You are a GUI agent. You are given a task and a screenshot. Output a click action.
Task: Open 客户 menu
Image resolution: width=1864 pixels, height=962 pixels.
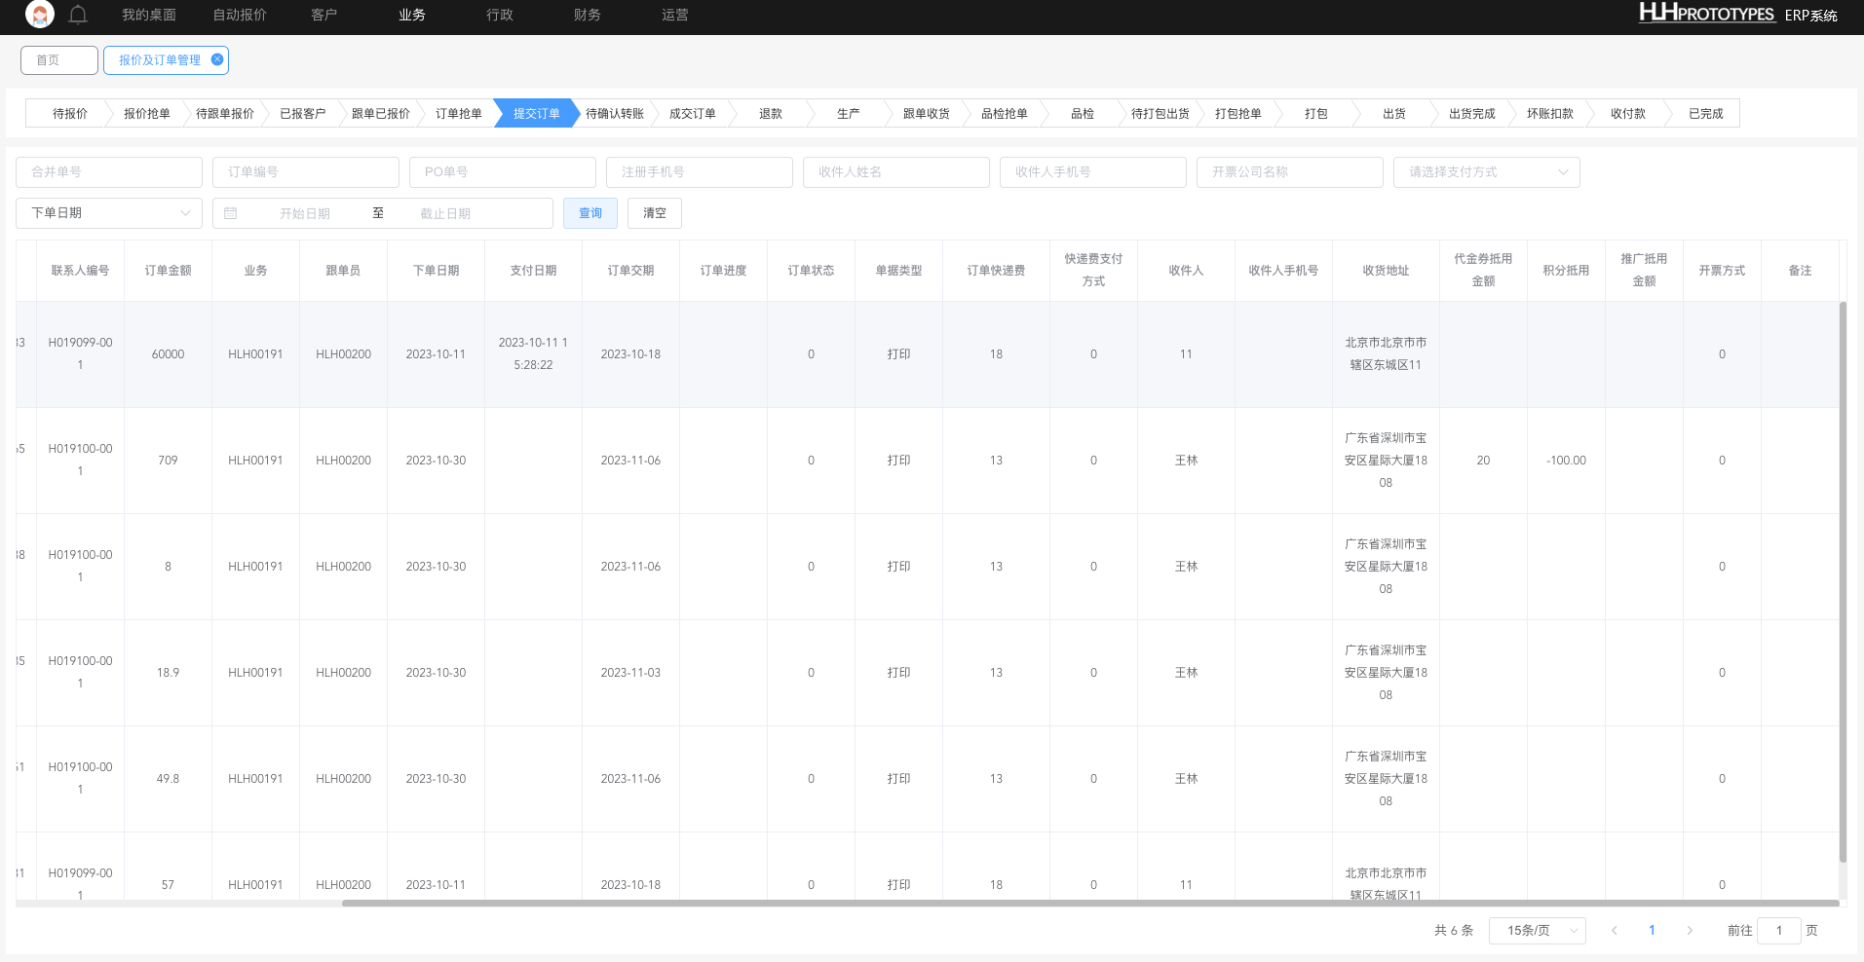coord(323,15)
